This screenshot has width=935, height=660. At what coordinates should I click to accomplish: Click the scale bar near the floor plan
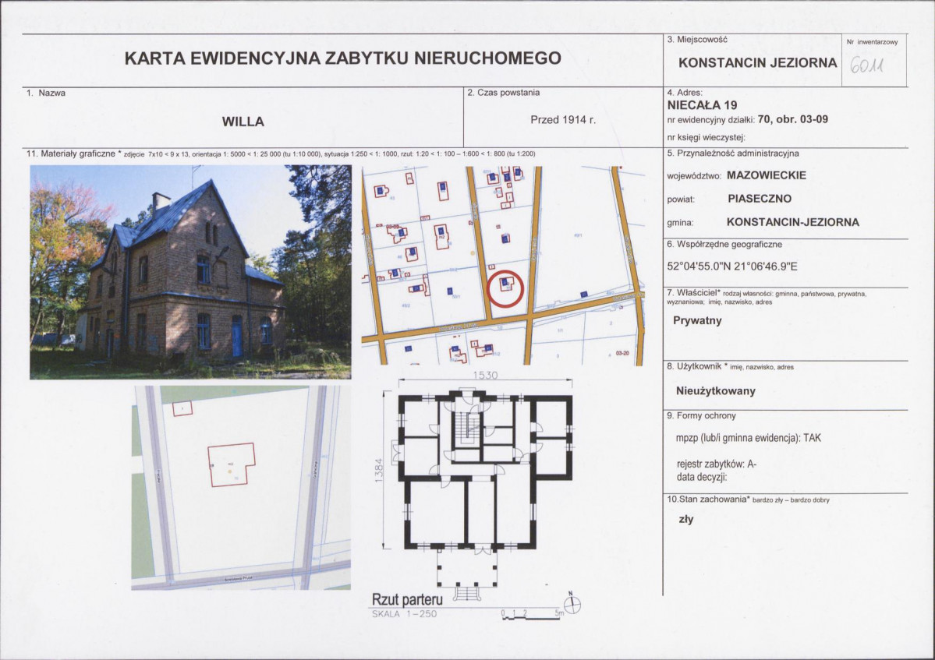click(533, 615)
